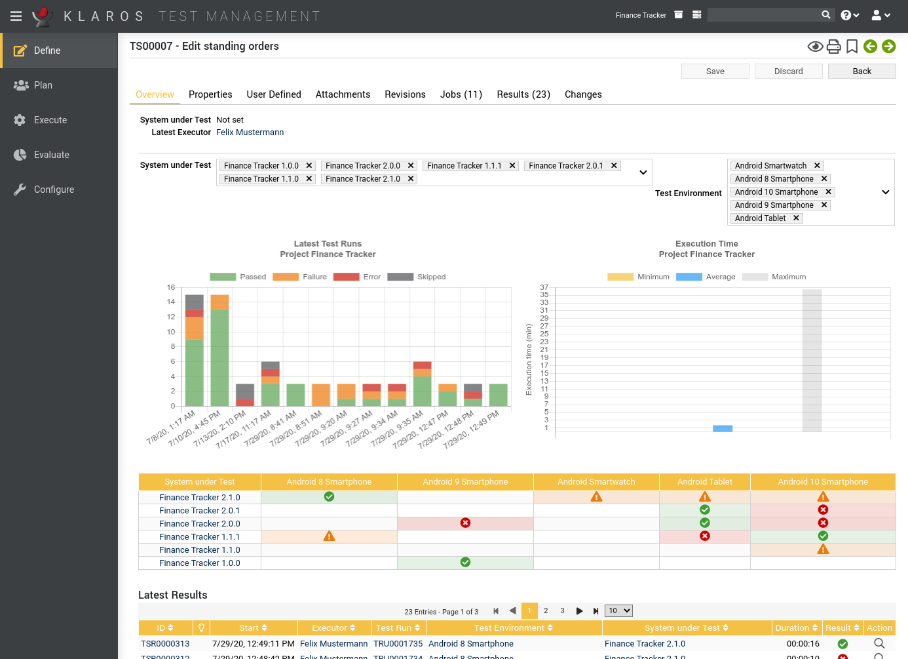908x659 pixels.
Task: Remove Finance Tracker 2.1.0 tag
Action: point(411,179)
